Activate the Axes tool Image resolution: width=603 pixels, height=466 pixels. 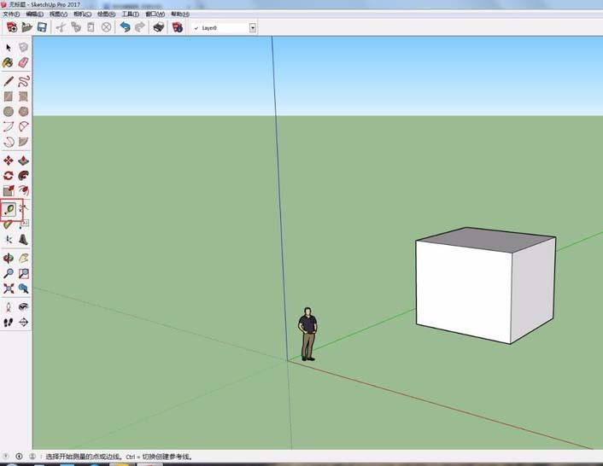9,240
